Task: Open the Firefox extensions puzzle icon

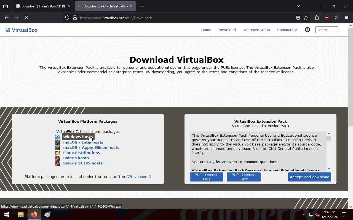Action: click(317, 18)
